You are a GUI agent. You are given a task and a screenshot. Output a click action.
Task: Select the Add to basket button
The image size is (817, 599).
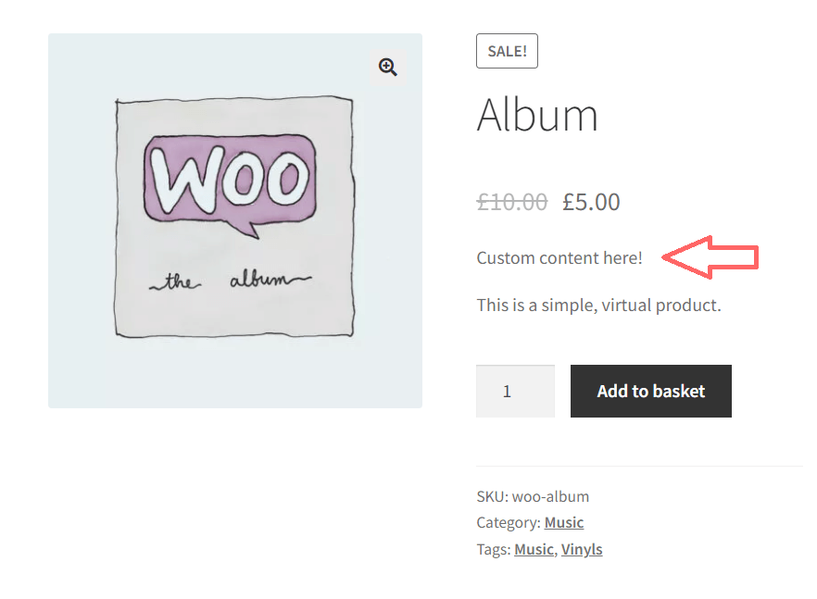(650, 391)
